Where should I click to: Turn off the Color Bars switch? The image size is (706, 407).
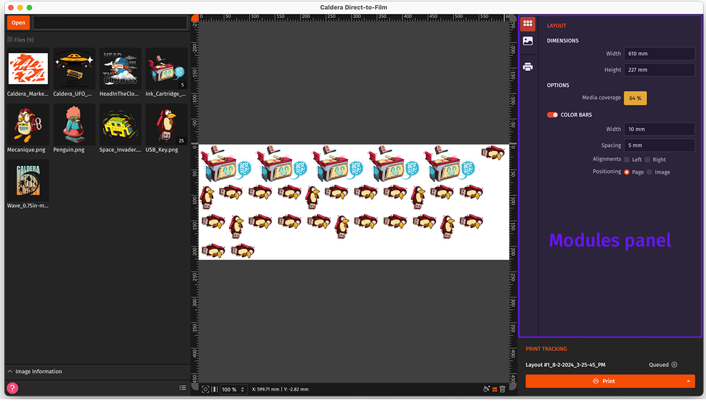click(x=552, y=115)
